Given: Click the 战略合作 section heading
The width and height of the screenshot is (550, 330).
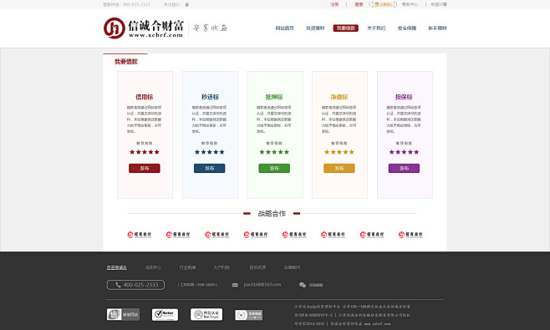Looking at the screenshot, I should tap(272, 214).
